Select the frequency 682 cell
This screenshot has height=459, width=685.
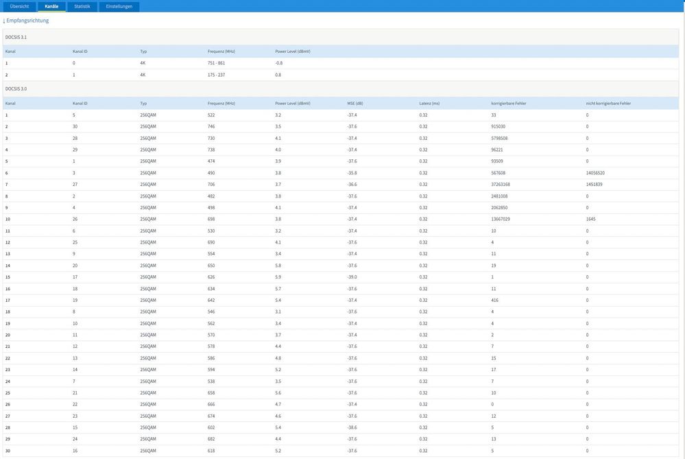(x=211, y=439)
